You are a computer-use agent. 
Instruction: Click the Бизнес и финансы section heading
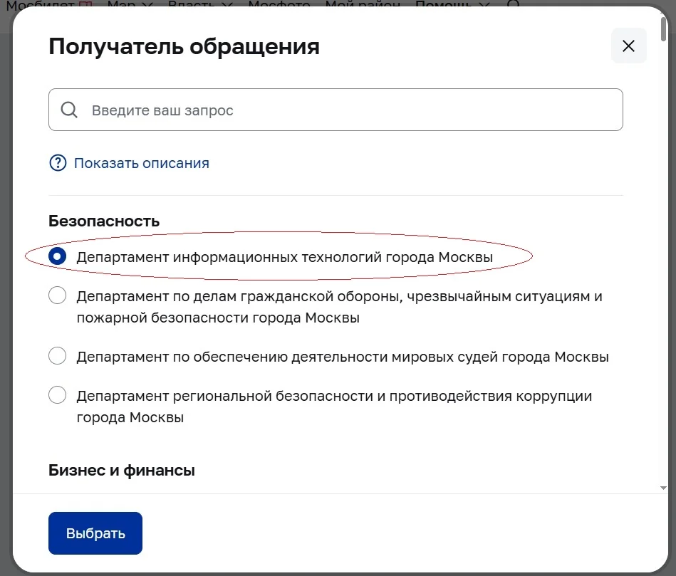122,470
